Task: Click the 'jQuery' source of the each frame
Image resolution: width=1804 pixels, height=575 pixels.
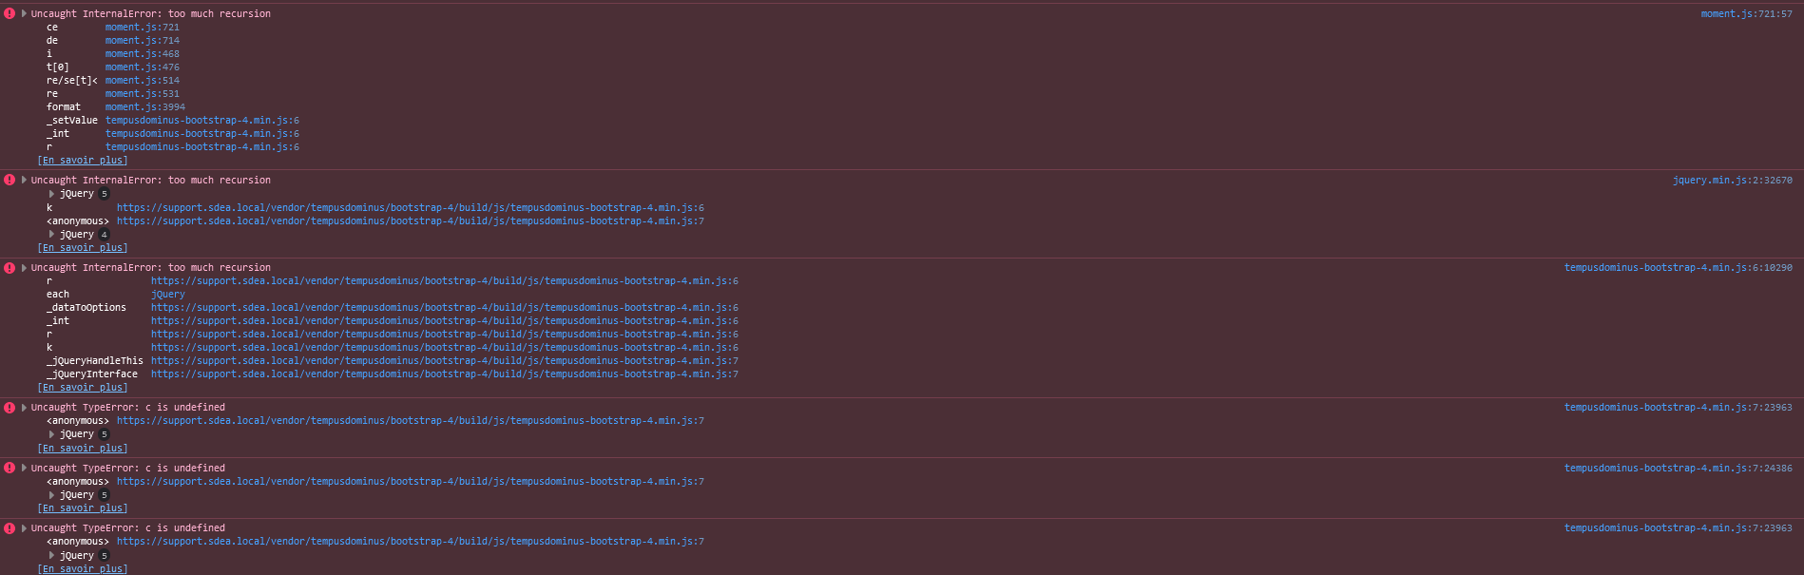Action: click(167, 294)
